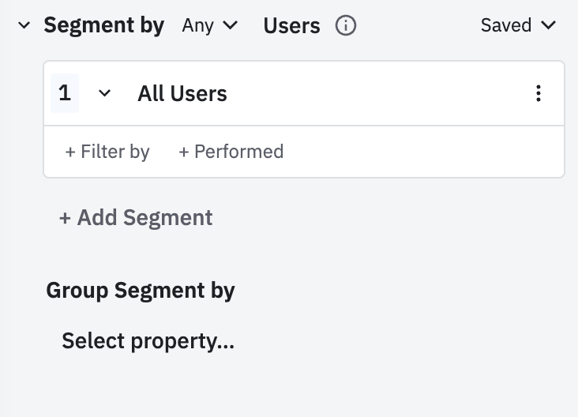Click the Performed condition button

pos(231,151)
